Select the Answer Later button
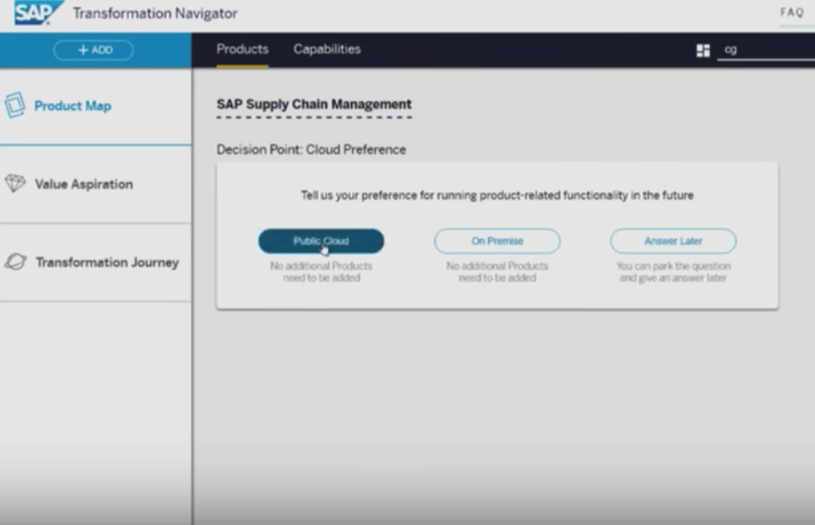 point(673,241)
